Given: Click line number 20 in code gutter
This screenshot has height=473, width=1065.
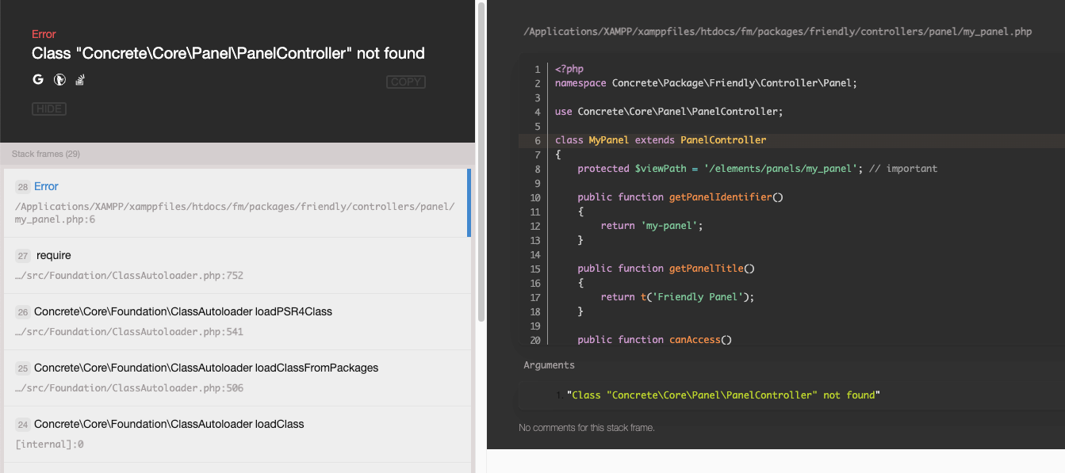Looking at the screenshot, I should pos(535,340).
